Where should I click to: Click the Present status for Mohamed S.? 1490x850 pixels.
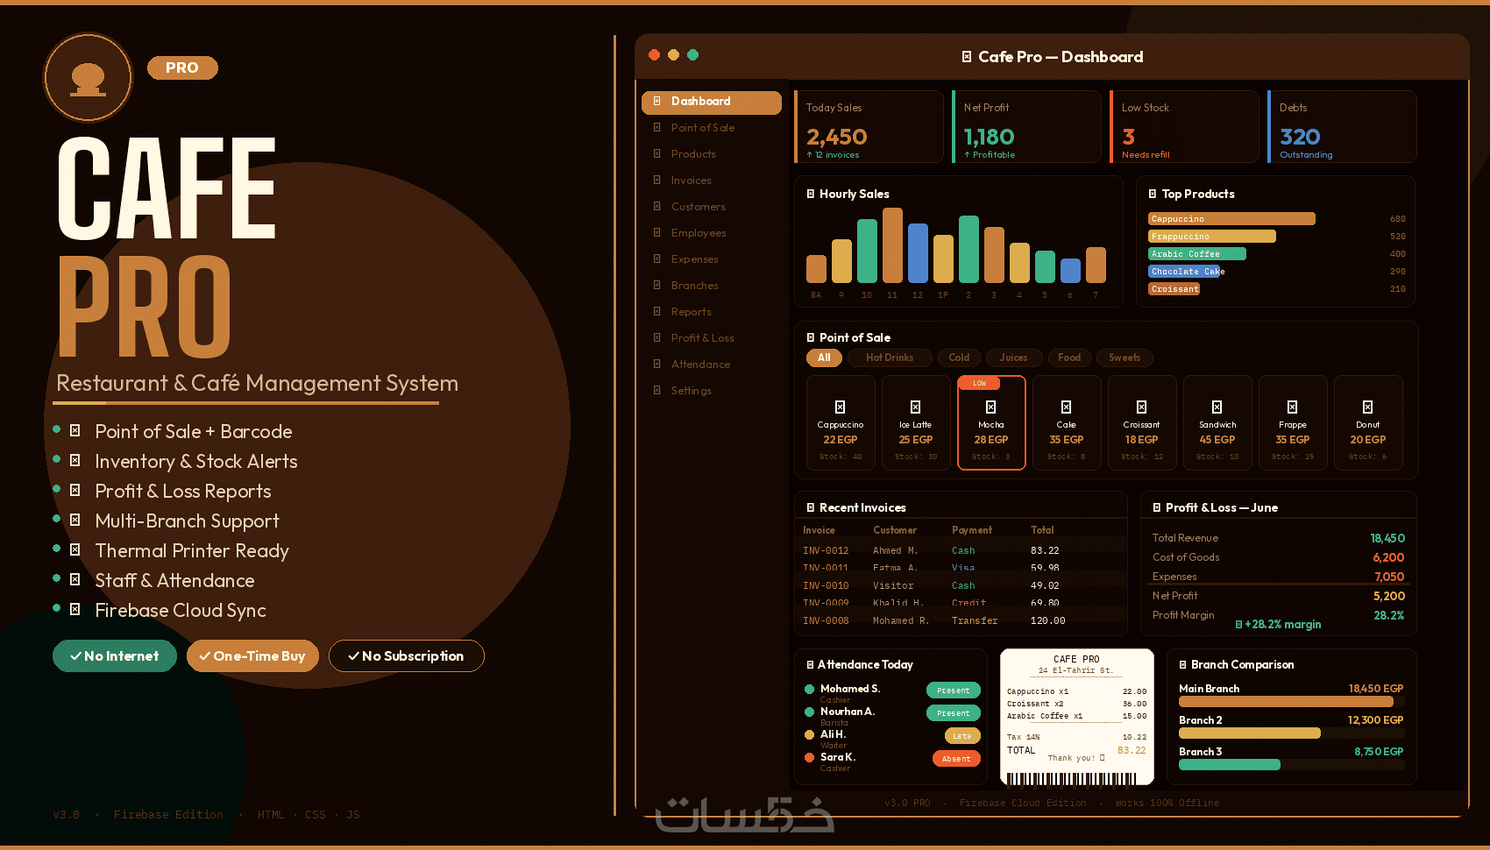[x=954, y=691]
